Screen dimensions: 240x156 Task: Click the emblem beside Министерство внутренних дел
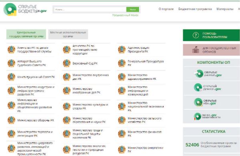click(x=67, y=77)
